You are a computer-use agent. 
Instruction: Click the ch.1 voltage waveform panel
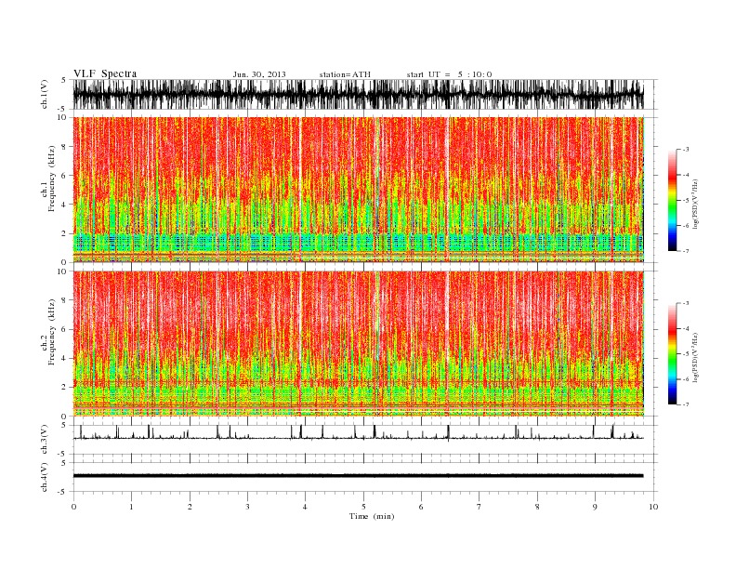pos(358,94)
